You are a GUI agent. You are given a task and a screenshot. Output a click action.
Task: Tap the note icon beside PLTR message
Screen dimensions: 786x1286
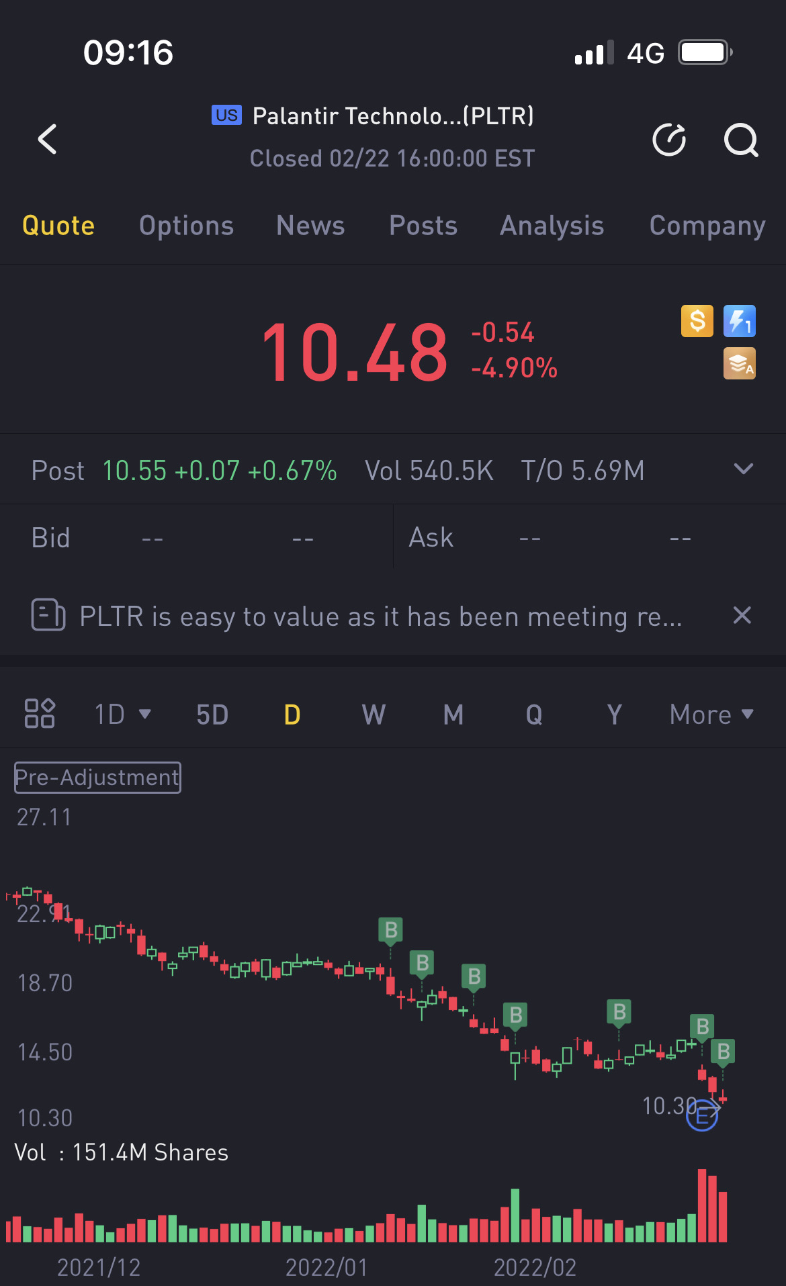tap(48, 615)
